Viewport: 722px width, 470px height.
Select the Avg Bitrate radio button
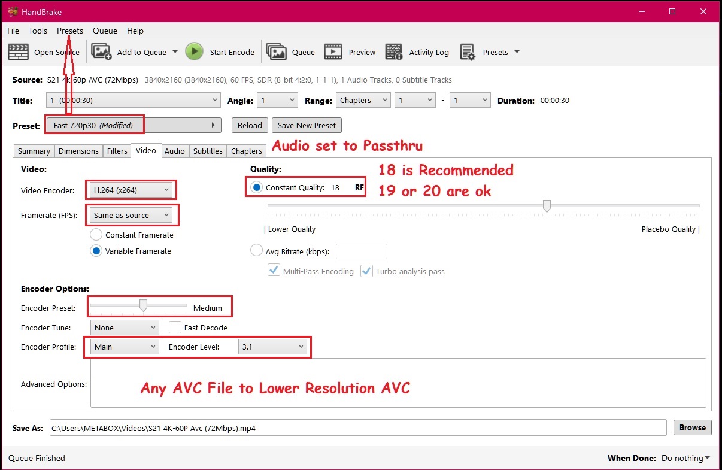point(256,251)
